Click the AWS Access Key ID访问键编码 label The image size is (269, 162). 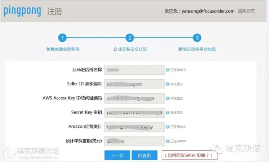[x=72, y=98]
